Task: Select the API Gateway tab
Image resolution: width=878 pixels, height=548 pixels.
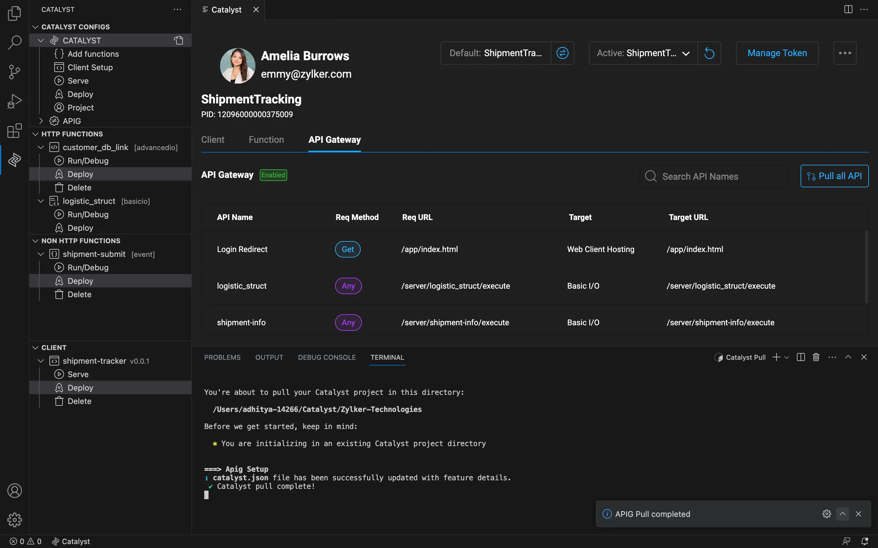Action: tap(334, 139)
